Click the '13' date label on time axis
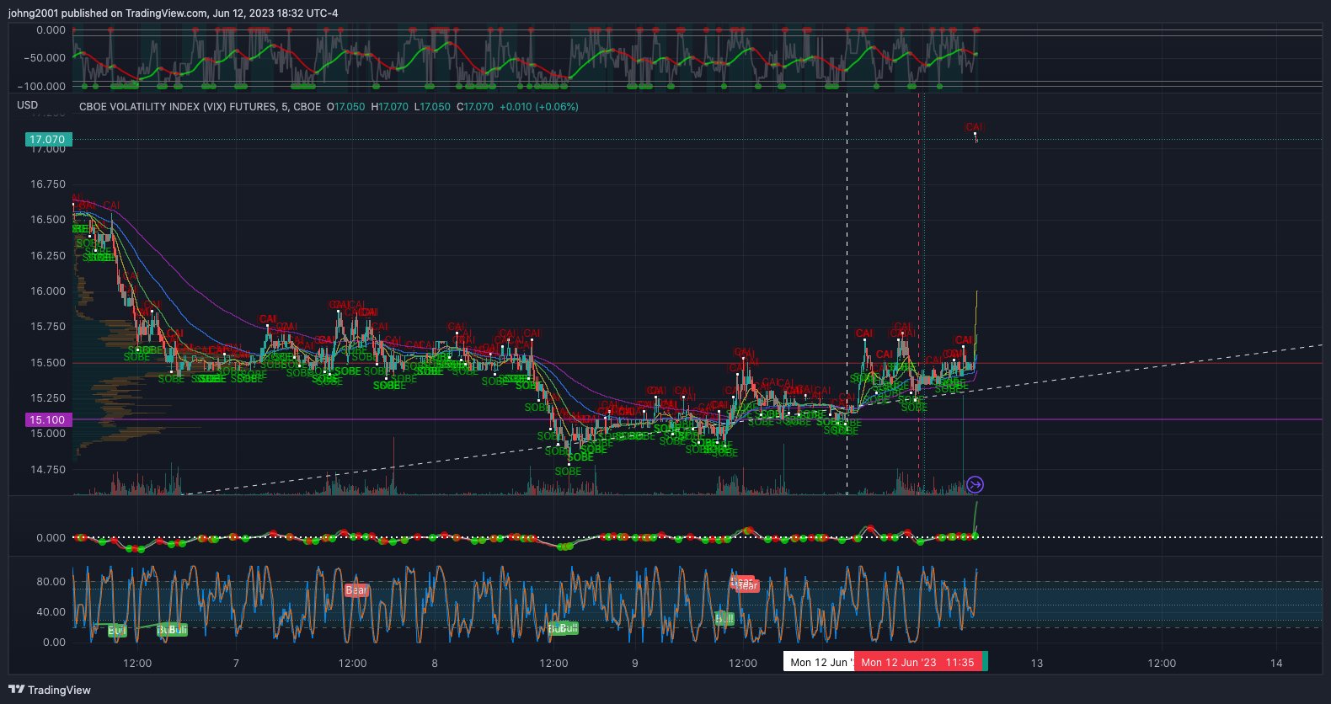Image resolution: width=1331 pixels, height=704 pixels. pyautogui.click(x=1037, y=664)
